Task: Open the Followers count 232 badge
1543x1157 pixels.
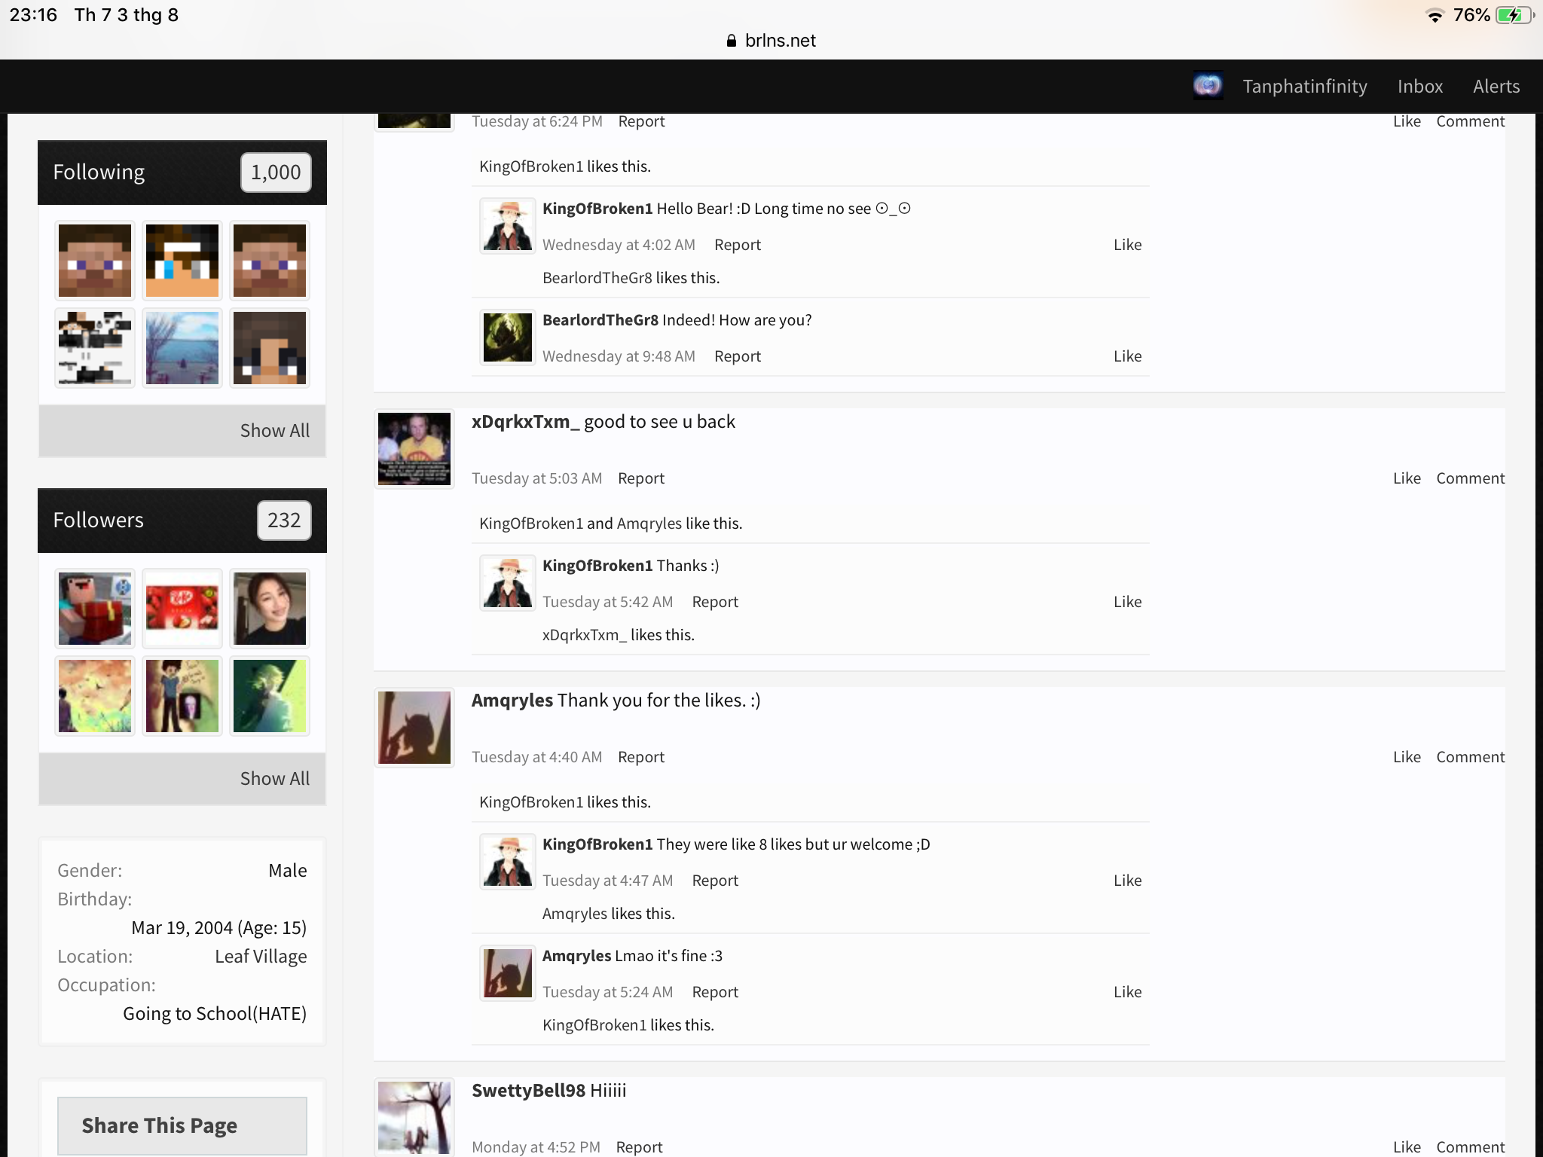Action: point(284,520)
